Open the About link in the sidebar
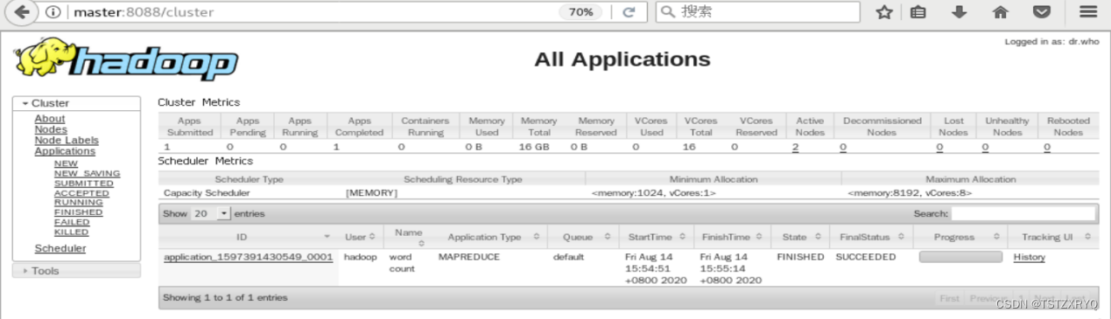Screen dimensions: 1111x319 (50, 119)
